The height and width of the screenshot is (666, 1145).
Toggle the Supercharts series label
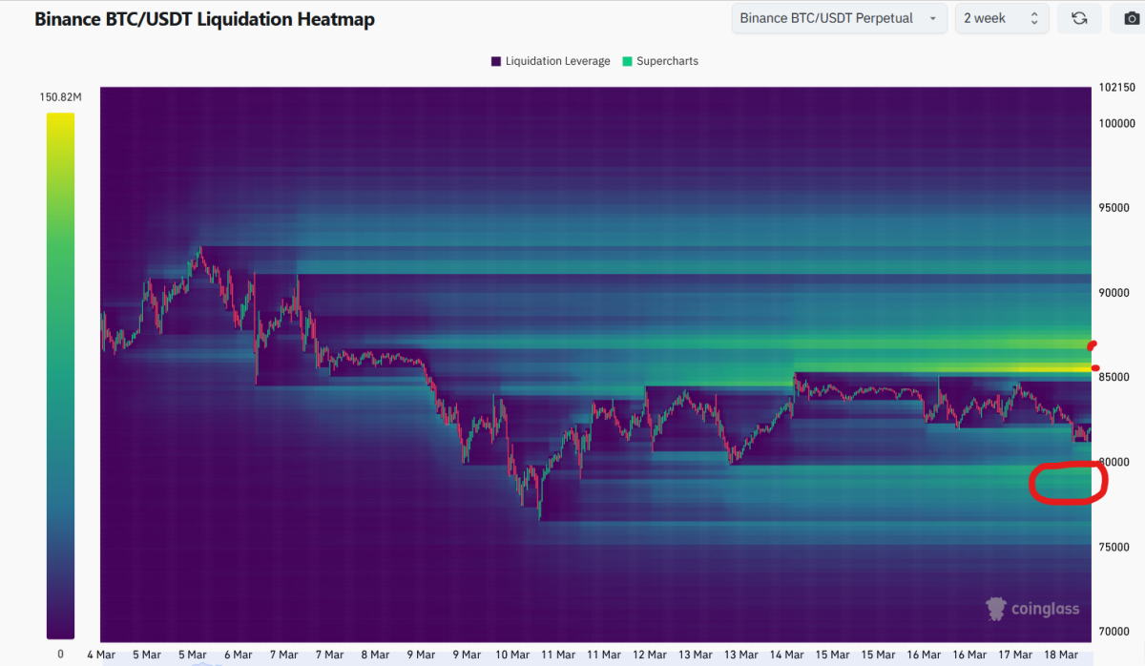667,61
